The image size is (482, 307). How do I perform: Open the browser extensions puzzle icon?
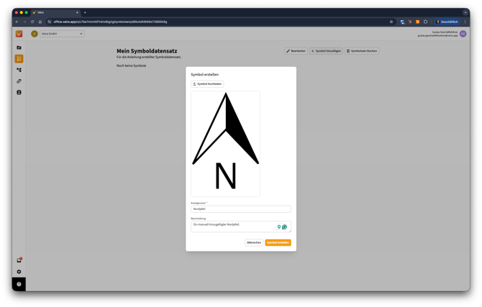(425, 22)
